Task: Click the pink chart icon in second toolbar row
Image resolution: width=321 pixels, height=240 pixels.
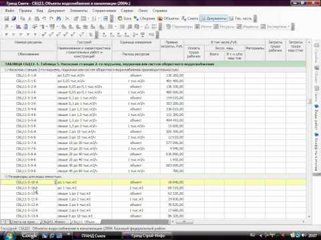Action: pyautogui.click(x=18, y=27)
